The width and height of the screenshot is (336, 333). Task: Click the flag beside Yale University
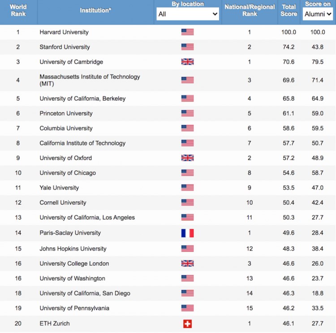188,188
